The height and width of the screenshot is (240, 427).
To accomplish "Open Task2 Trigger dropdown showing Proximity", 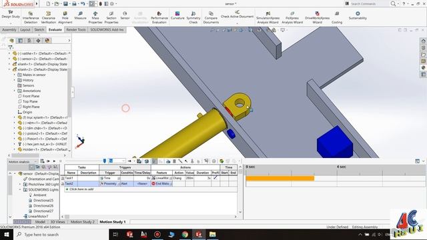I will (119, 184).
